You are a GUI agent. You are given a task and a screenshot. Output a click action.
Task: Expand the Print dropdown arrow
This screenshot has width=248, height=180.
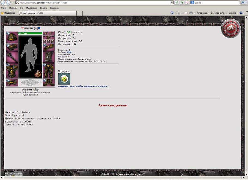[x=195, y=13]
